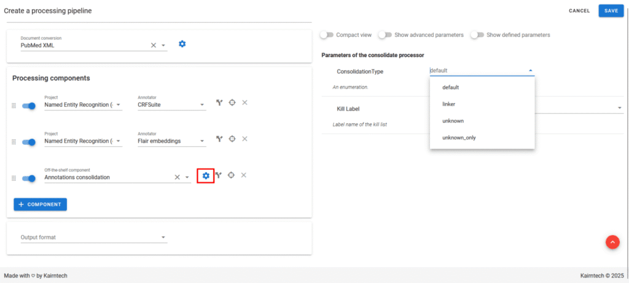Click branch icon on CRFSuite row
The height and width of the screenshot is (283, 629).
219,103
